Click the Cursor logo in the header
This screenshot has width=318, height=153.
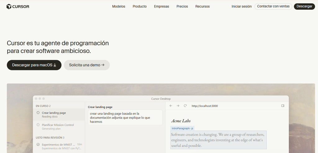click(18, 7)
